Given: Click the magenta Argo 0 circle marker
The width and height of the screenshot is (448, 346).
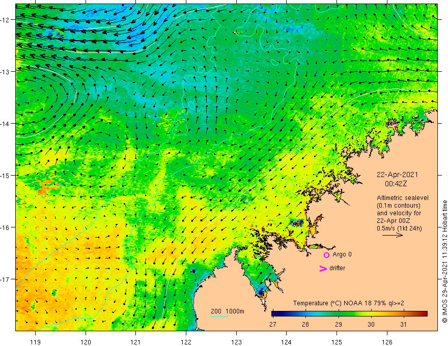Looking at the screenshot, I should point(326,255).
